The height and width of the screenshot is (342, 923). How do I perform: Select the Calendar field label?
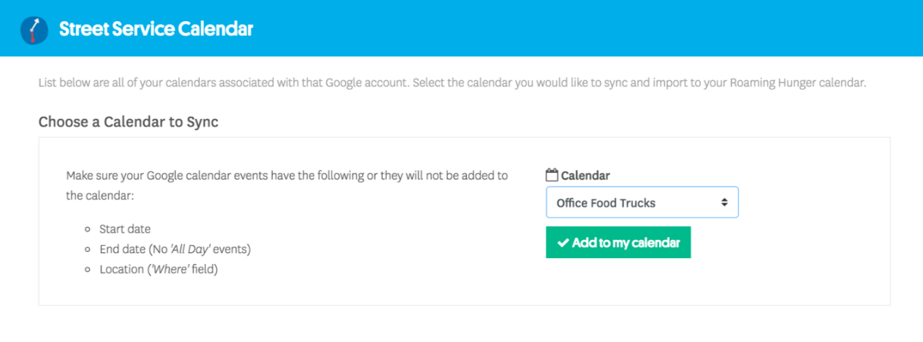[585, 176]
